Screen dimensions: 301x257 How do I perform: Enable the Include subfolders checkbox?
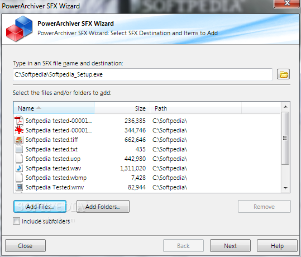point(16,221)
